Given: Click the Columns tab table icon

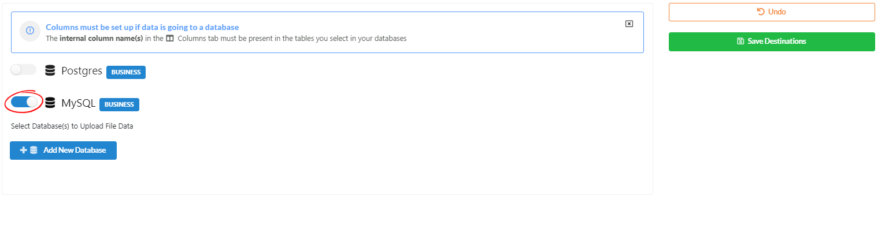Looking at the screenshot, I should pyautogui.click(x=170, y=39).
